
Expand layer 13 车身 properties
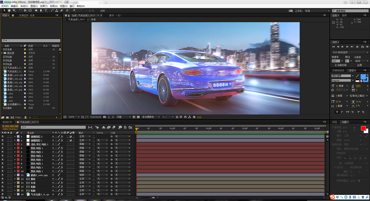click(x=15, y=183)
